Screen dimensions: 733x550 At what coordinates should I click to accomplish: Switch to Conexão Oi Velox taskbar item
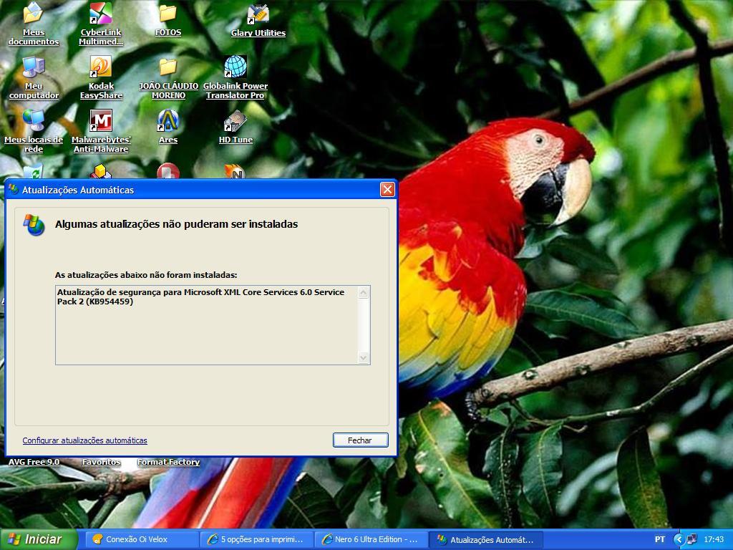click(142, 539)
